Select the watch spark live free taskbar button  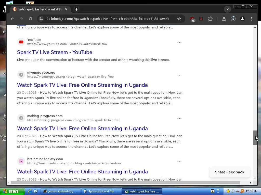(142, 191)
